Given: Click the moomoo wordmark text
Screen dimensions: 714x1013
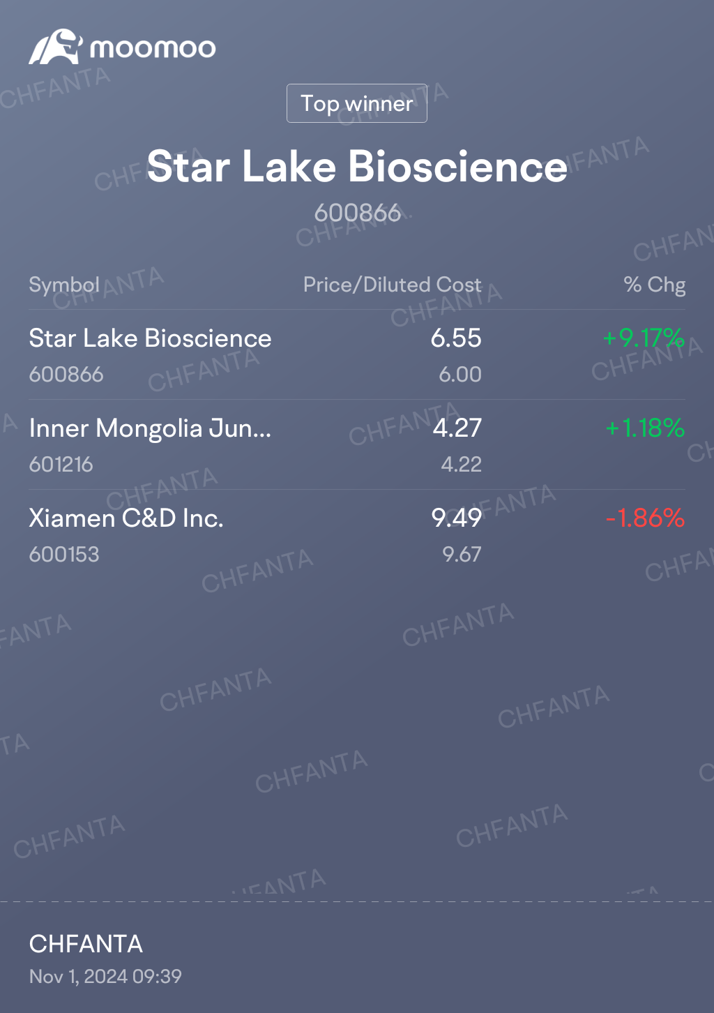Looking at the screenshot, I should click(153, 48).
